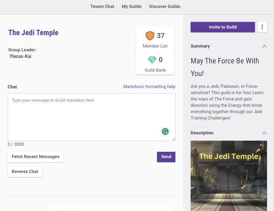Open Markdown formatting help link
This screenshot has width=274, height=211.
[x=149, y=86]
